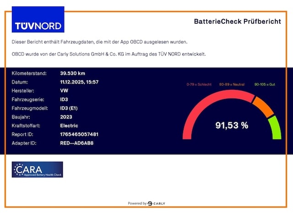
Task: Click the Hersteller value VW
Action: tap(64, 91)
